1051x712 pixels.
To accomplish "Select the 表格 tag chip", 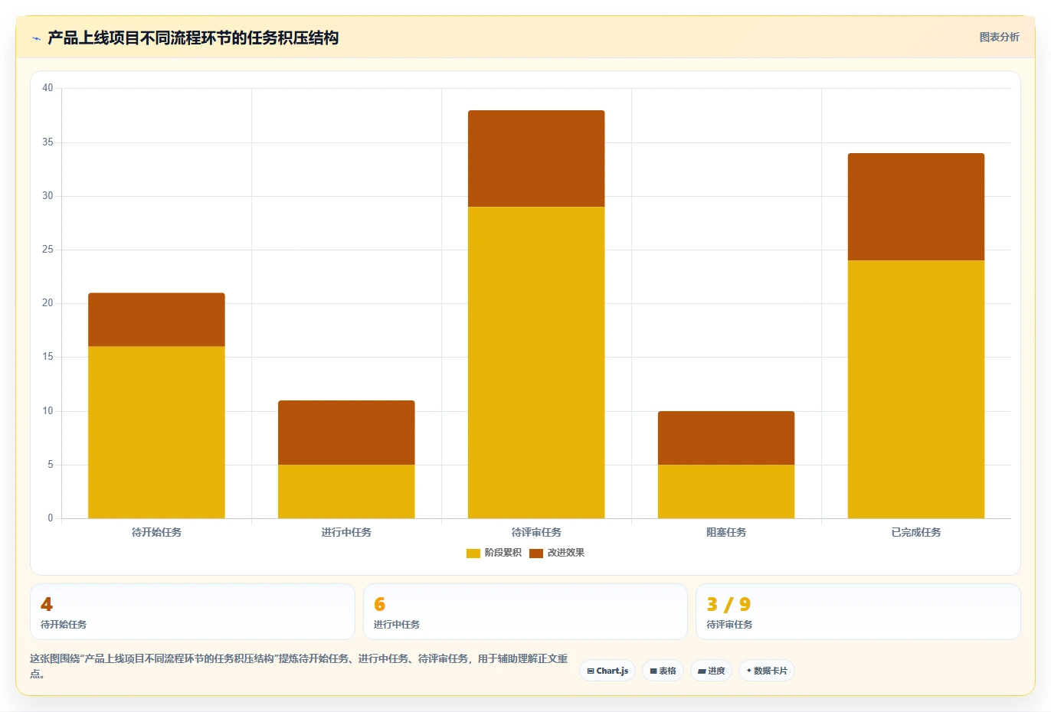I will tap(663, 671).
